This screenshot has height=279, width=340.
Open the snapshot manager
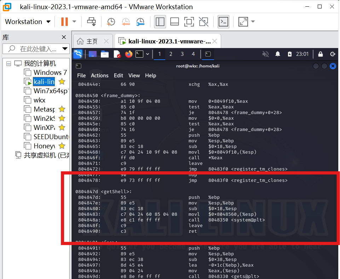pos(140,22)
